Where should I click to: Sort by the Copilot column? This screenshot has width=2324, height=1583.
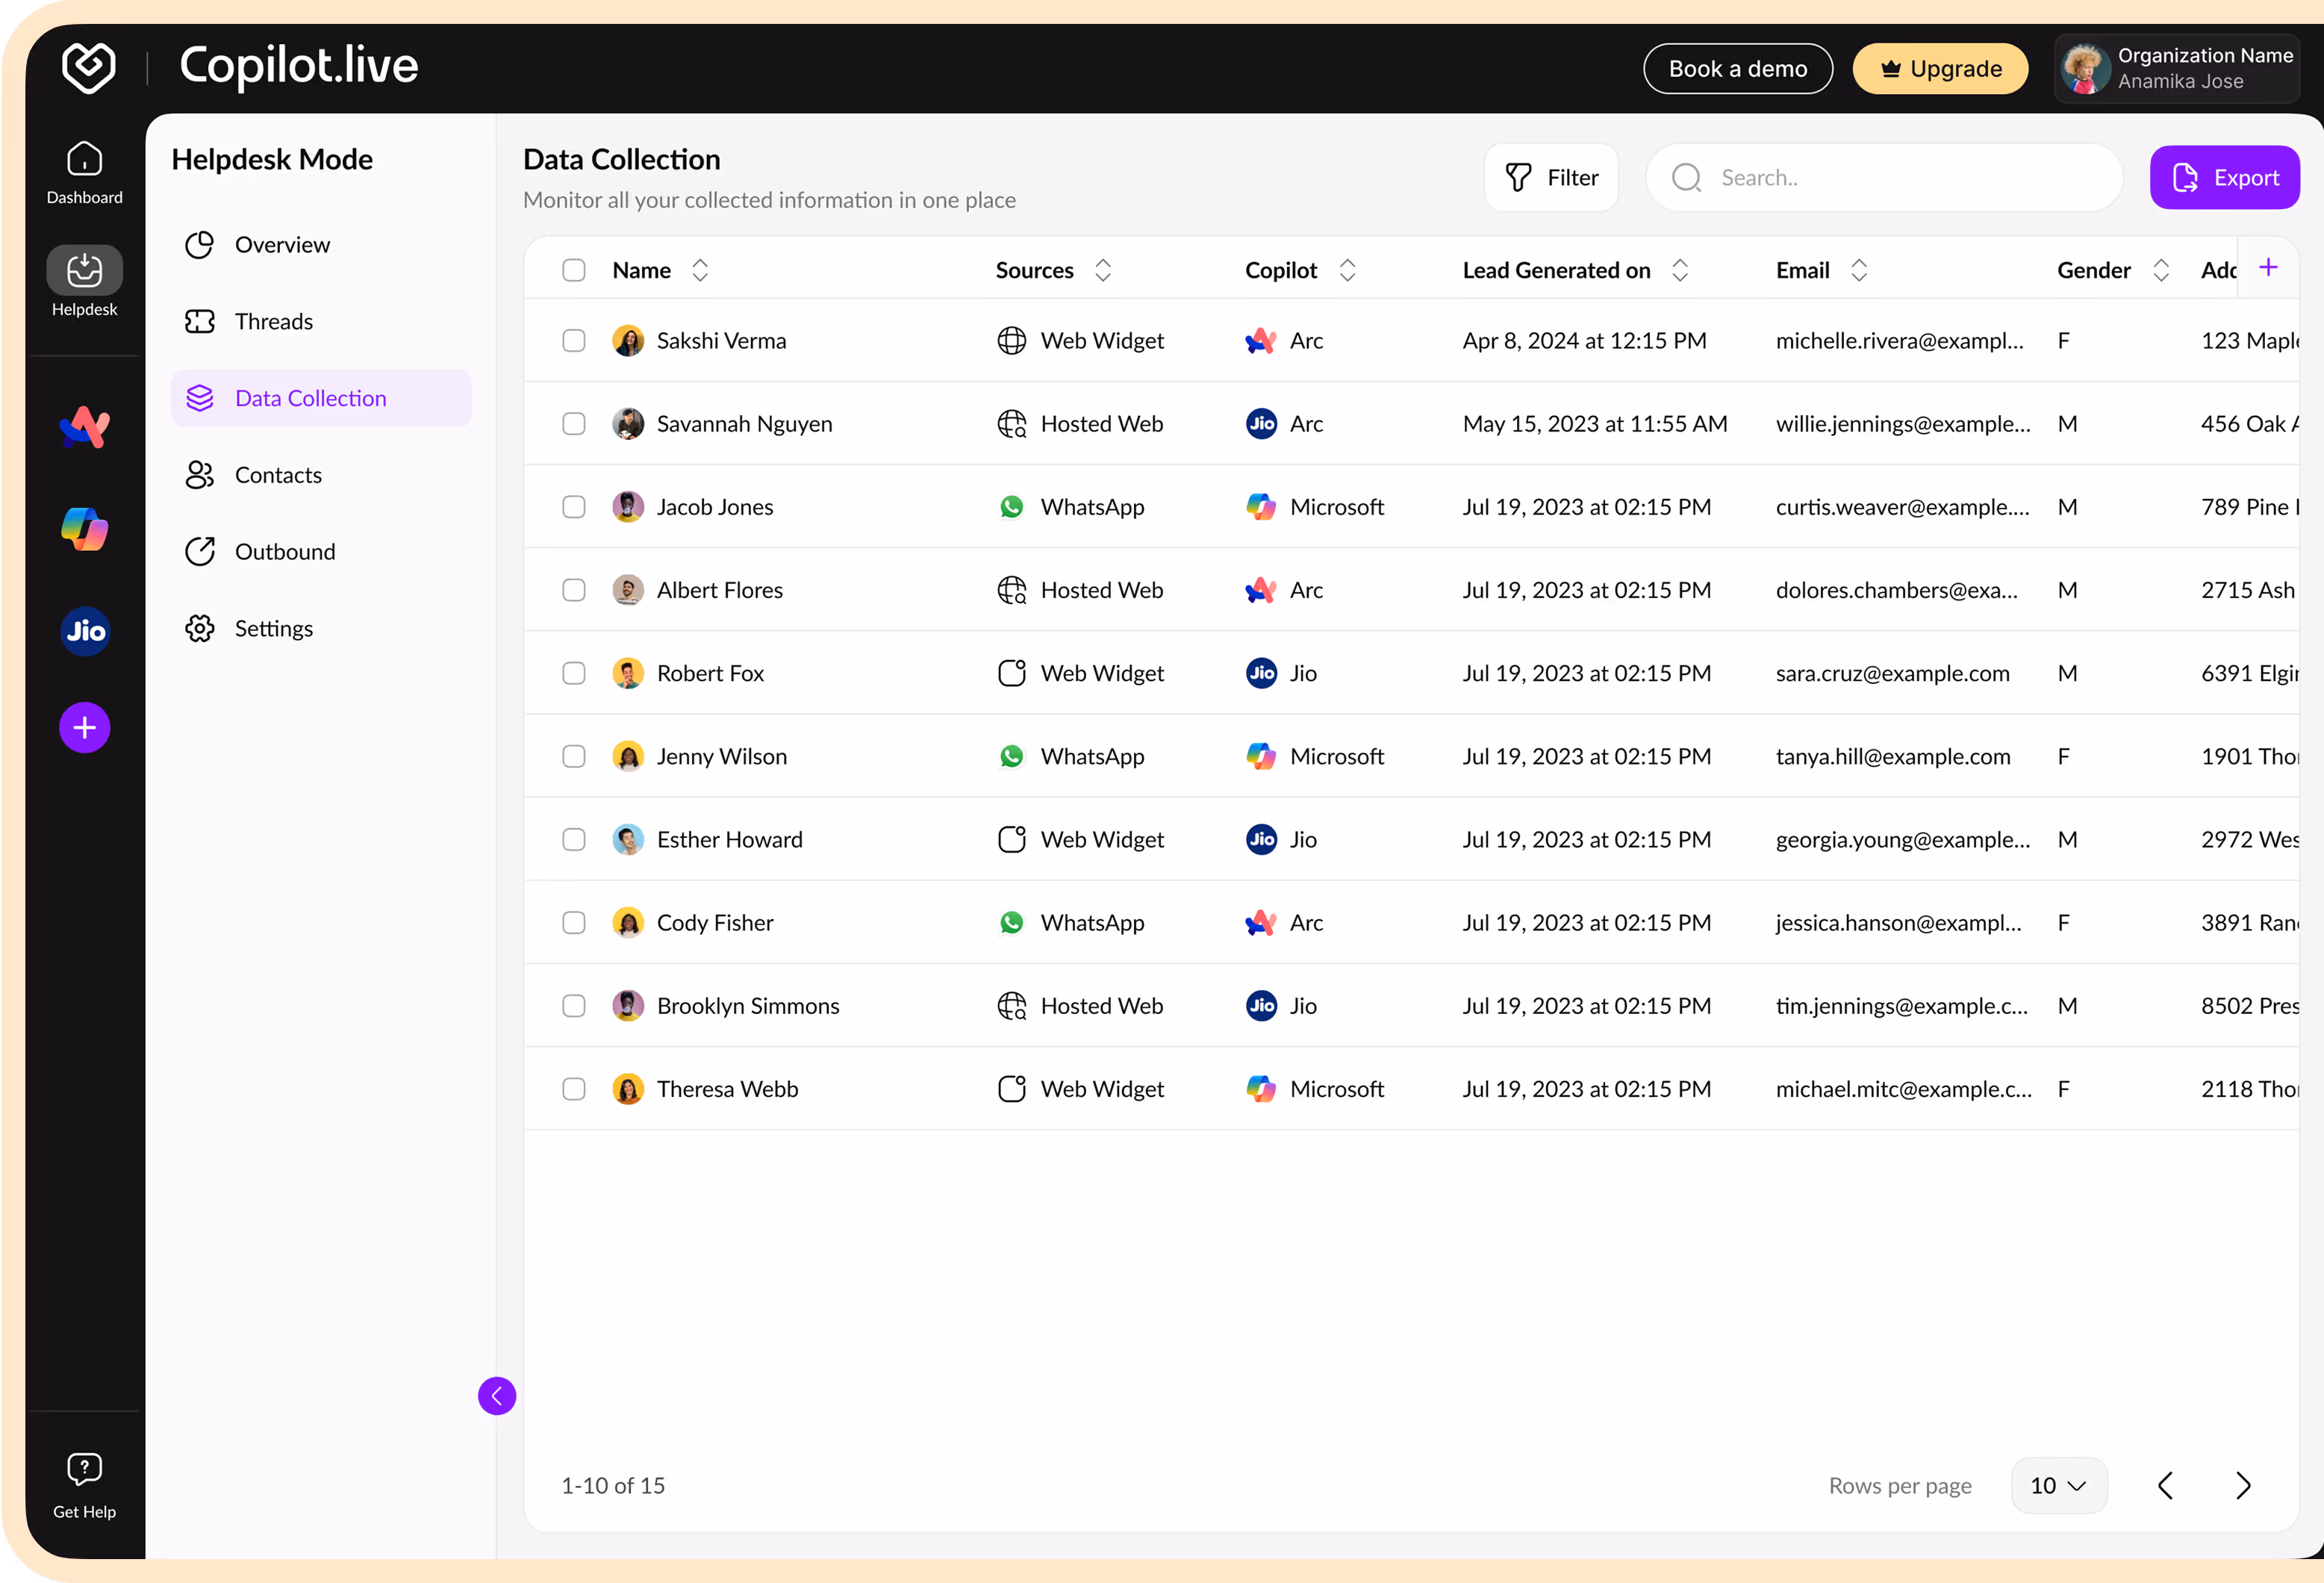(x=1347, y=270)
